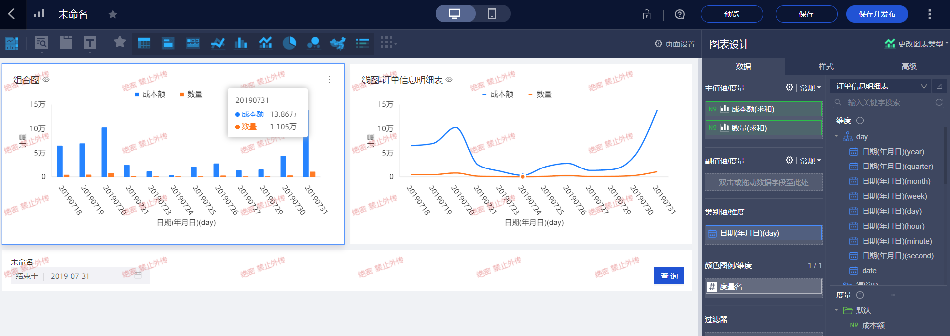Image resolution: width=950 pixels, height=336 pixels.
Task: Click refresh icon beside field search
Action: (x=939, y=102)
